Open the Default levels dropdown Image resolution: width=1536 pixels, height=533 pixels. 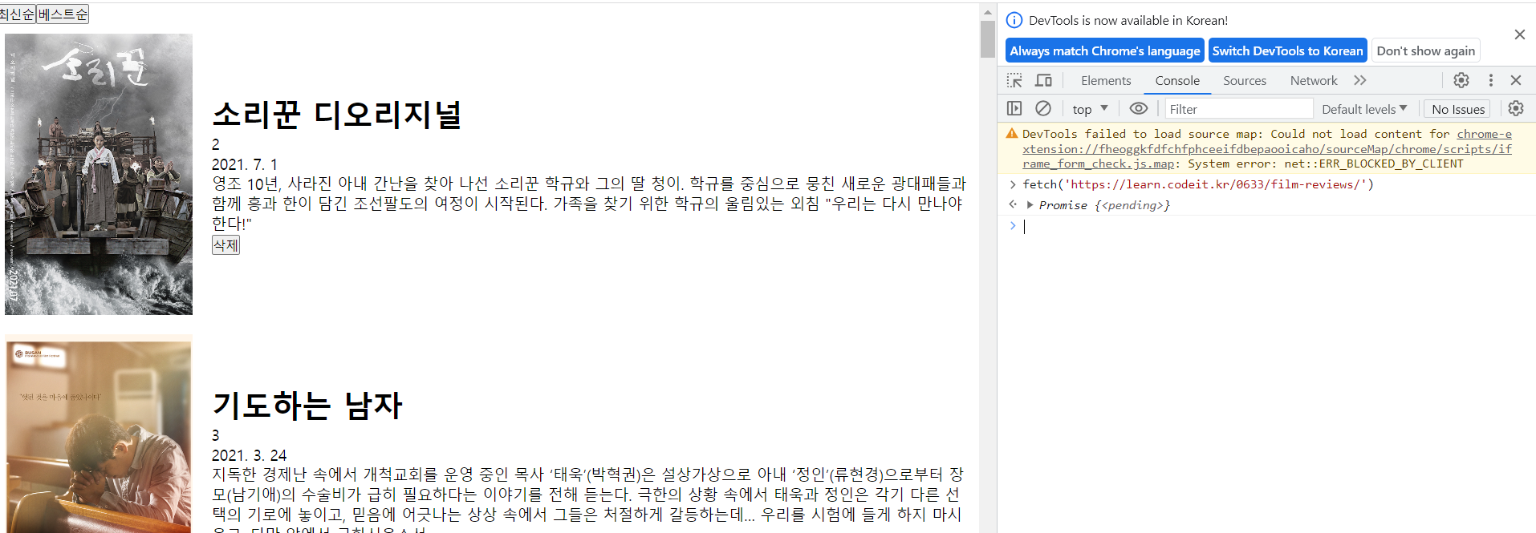pos(1364,109)
